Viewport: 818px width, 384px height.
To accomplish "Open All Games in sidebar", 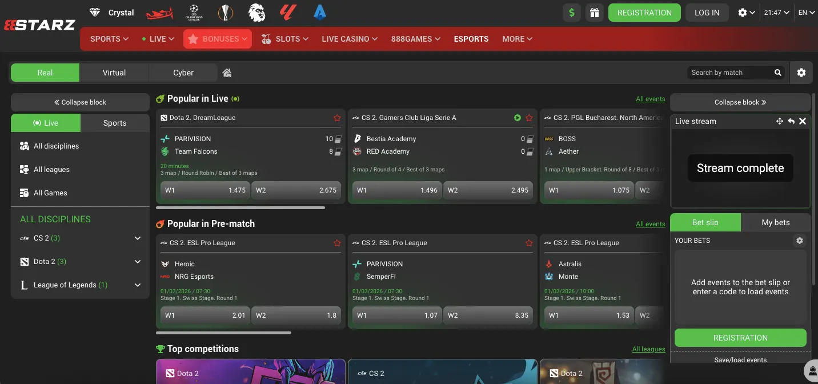I will (x=80, y=193).
